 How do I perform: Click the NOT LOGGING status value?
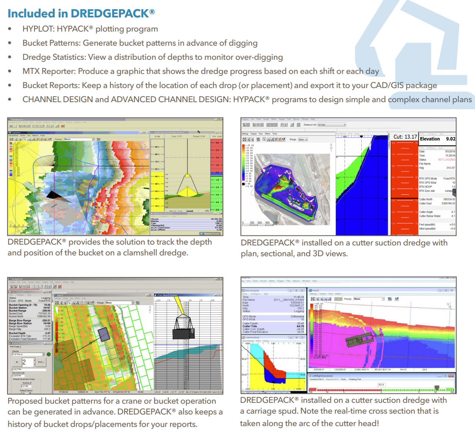[x=446, y=160]
